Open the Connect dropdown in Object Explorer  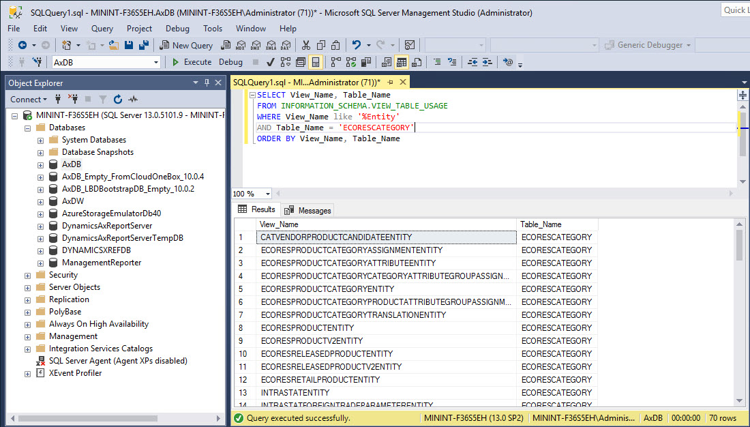(x=29, y=100)
